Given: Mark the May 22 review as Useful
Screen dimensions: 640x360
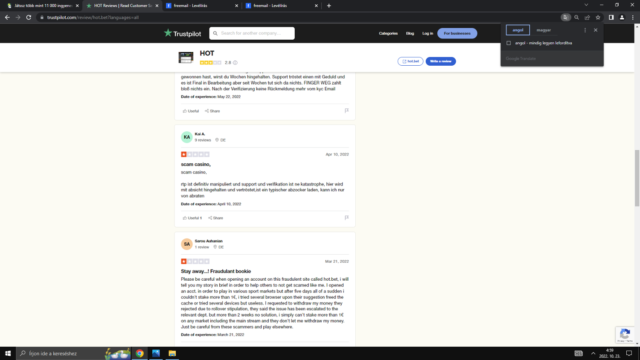Looking at the screenshot, I should click(x=191, y=111).
